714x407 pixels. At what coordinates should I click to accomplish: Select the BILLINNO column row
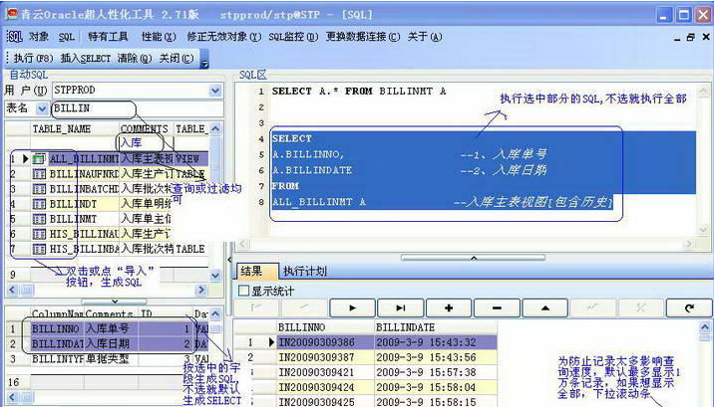tap(107, 328)
